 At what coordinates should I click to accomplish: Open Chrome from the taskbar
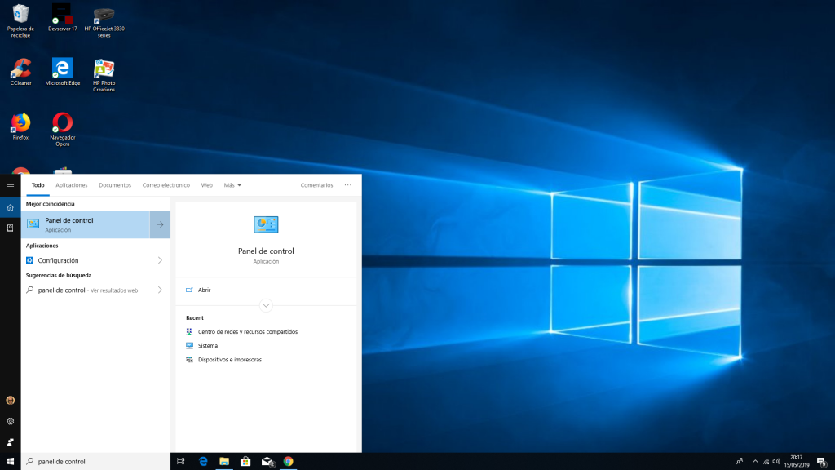coord(288,461)
